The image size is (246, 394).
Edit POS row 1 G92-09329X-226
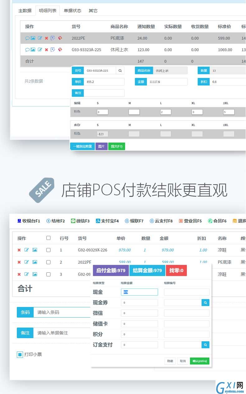(x=26, y=250)
